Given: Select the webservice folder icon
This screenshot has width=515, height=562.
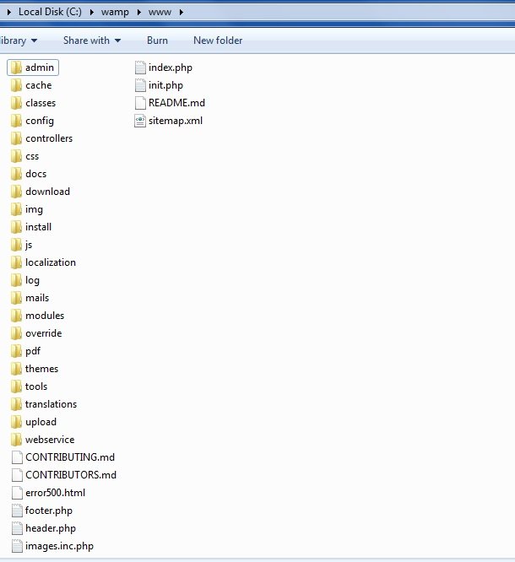Looking at the screenshot, I should coord(16,440).
